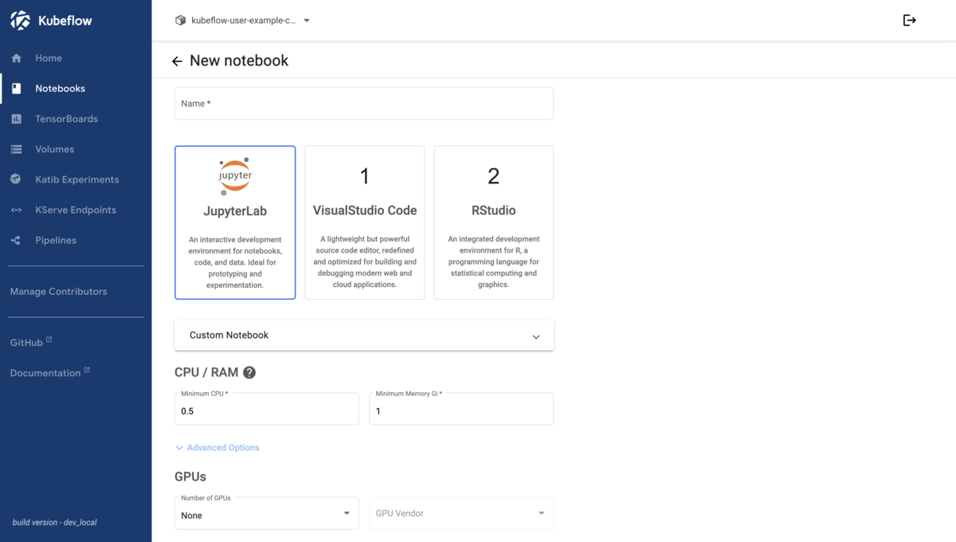Click the Volumes storage icon
956x542 pixels.
[x=16, y=149]
